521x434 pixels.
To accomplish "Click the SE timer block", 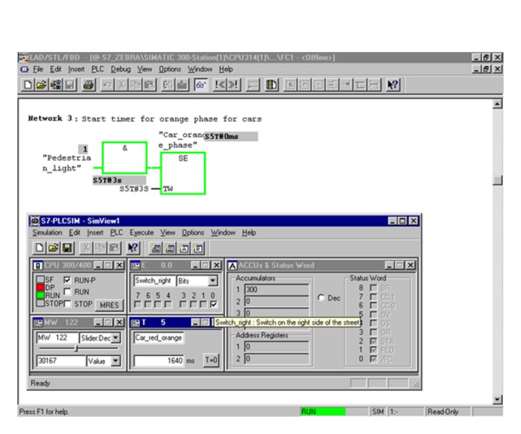I will [x=183, y=174].
